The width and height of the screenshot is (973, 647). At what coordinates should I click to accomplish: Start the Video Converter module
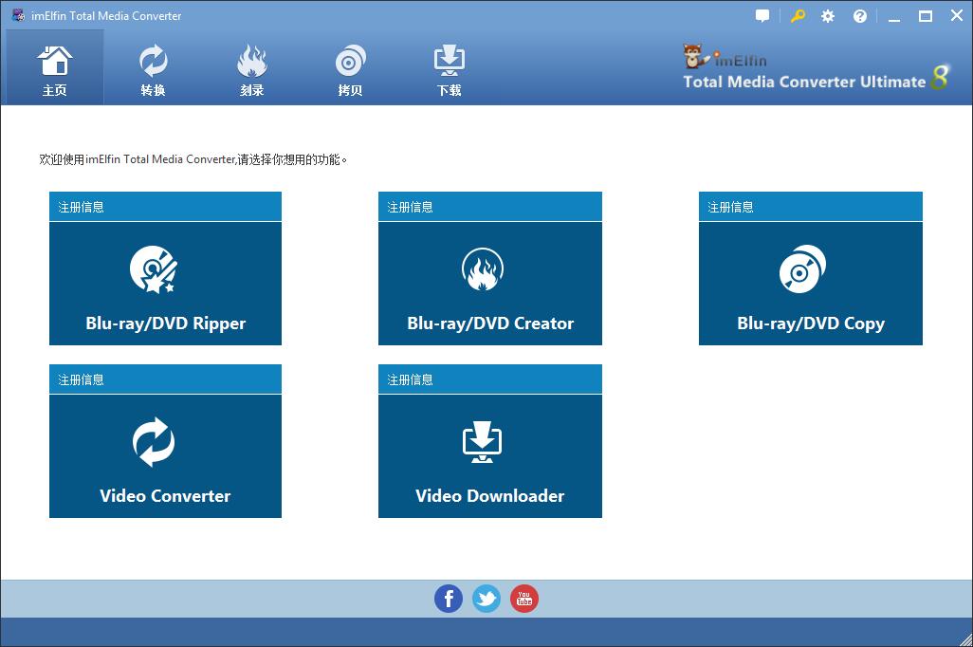click(165, 456)
